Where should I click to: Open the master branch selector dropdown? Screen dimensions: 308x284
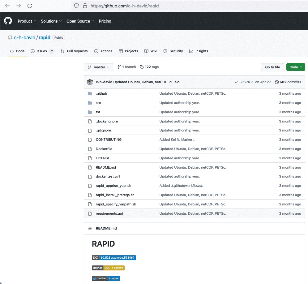pos(98,67)
